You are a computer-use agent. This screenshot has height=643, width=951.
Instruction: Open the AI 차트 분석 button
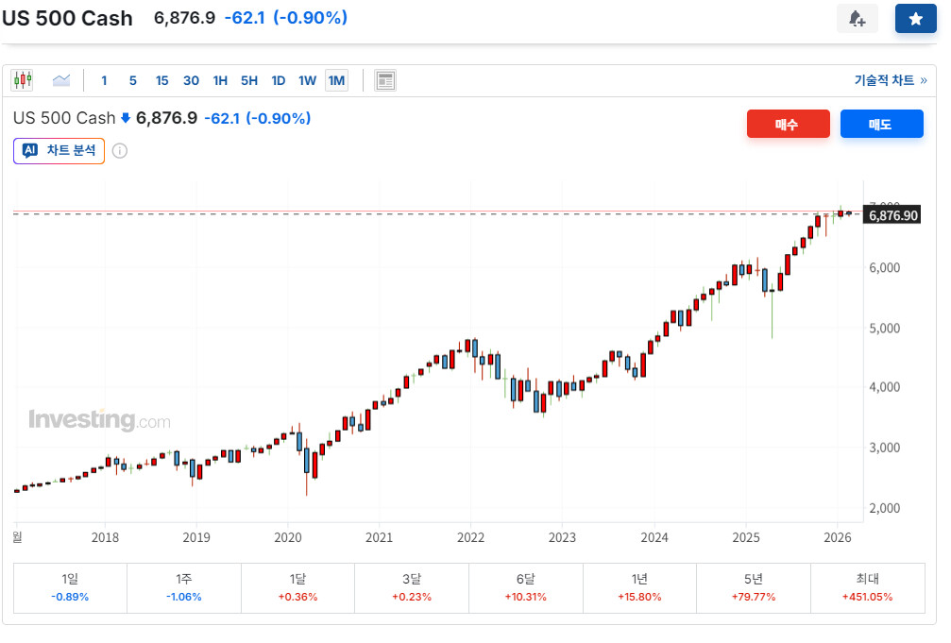(x=59, y=150)
